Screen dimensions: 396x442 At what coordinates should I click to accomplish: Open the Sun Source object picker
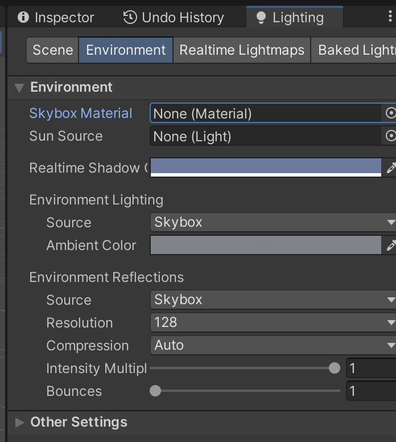390,136
